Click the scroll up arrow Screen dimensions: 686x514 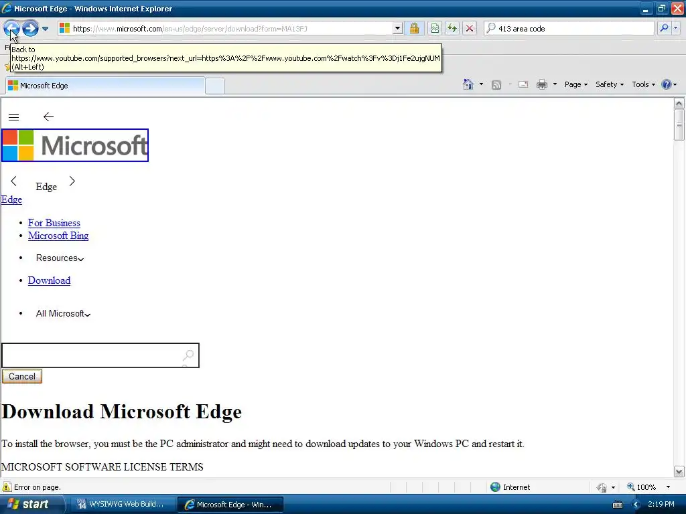[679, 104]
